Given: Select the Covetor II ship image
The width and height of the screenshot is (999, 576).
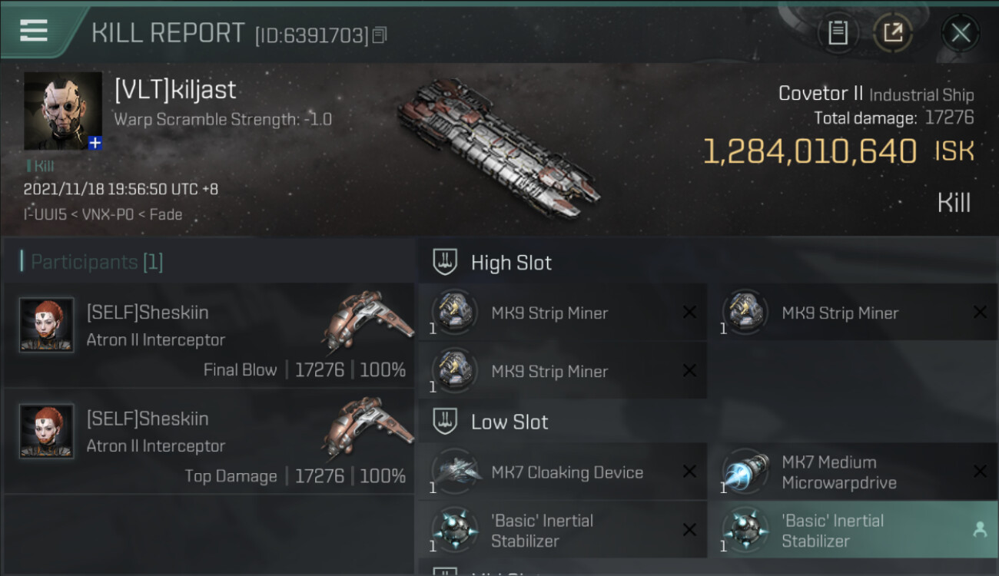Looking at the screenshot, I should pyautogui.click(x=498, y=147).
